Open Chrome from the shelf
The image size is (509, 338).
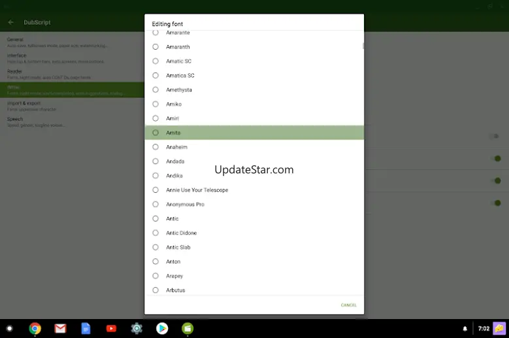(x=35, y=328)
